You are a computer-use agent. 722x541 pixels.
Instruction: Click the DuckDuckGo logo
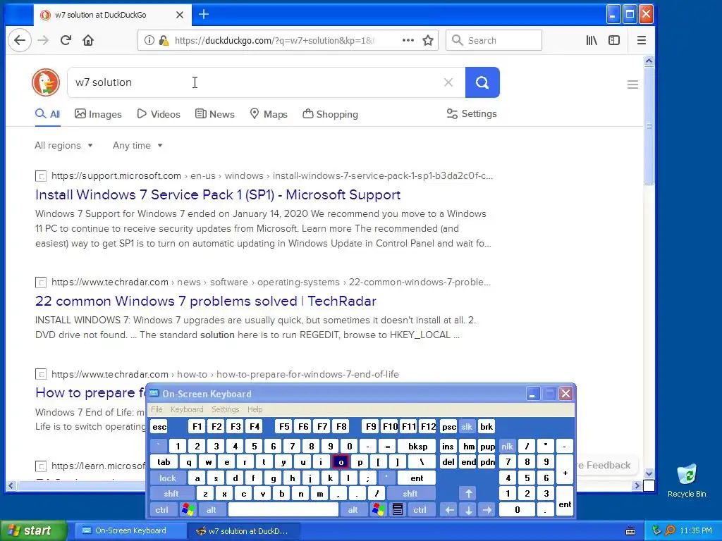pyautogui.click(x=46, y=82)
